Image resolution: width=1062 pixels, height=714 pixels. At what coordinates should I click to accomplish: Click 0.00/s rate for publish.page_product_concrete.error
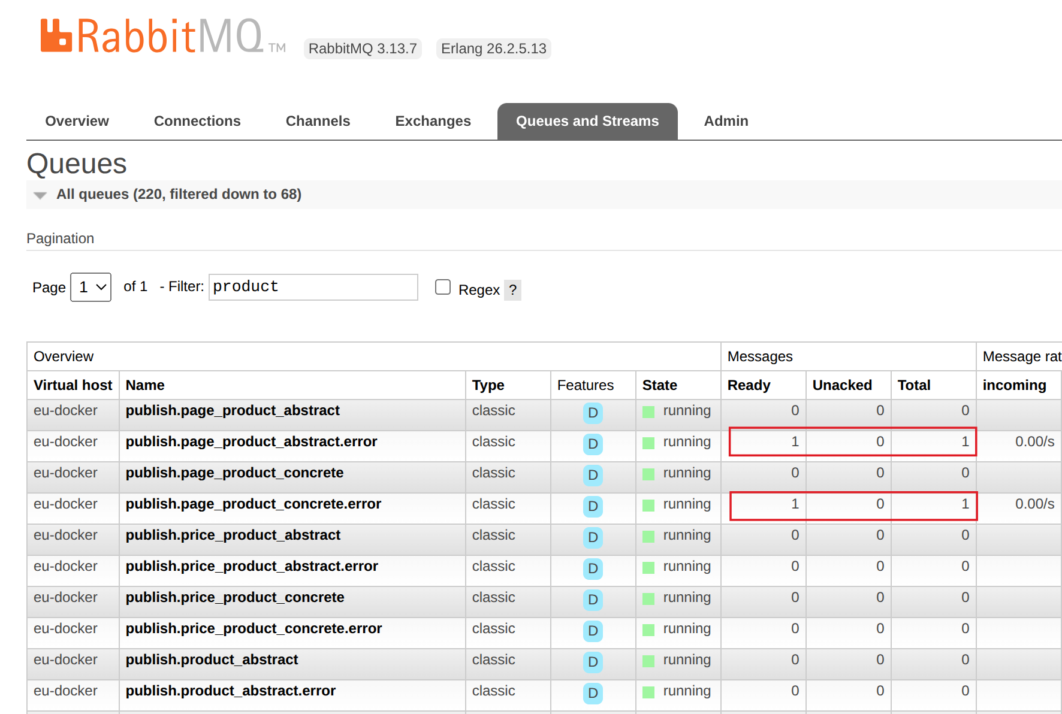[x=1034, y=504]
